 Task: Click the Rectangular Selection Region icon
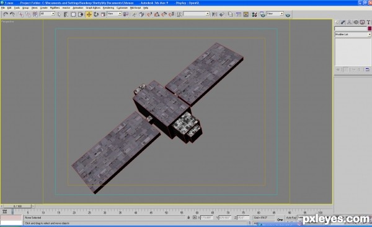pos(73,14)
